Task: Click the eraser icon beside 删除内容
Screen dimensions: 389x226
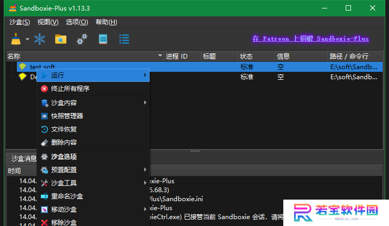Action: click(44, 143)
